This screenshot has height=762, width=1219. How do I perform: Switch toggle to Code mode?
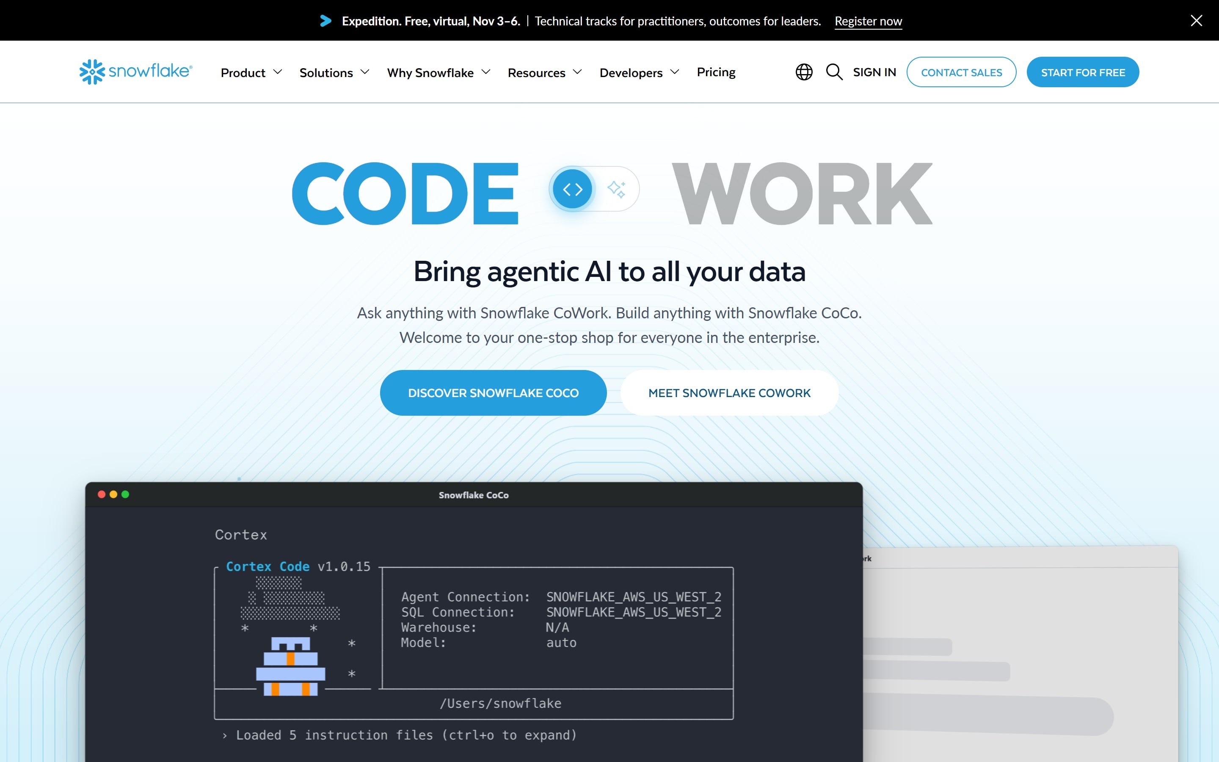tap(572, 189)
